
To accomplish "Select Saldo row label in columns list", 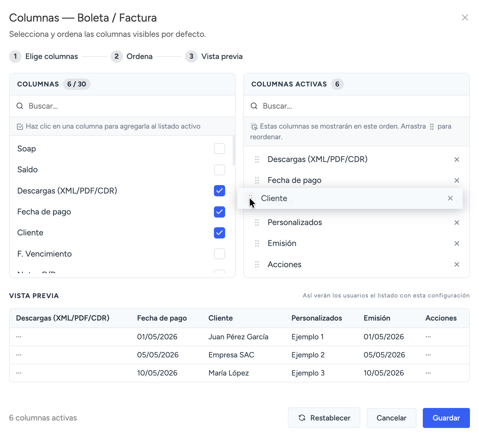I will 27,169.
